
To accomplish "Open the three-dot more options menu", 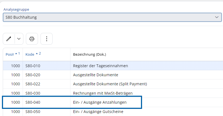I will click(x=47, y=39).
